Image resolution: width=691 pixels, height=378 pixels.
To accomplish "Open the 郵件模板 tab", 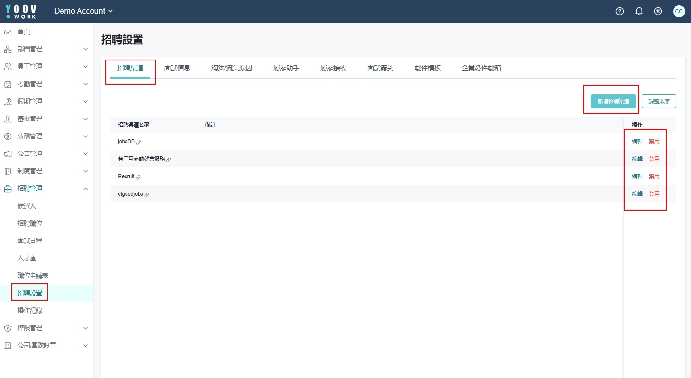I will tap(427, 68).
